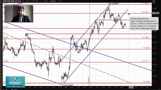Click the 61.8% retracement level label
The width and height of the screenshot is (161, 90).
click(6, 27)
